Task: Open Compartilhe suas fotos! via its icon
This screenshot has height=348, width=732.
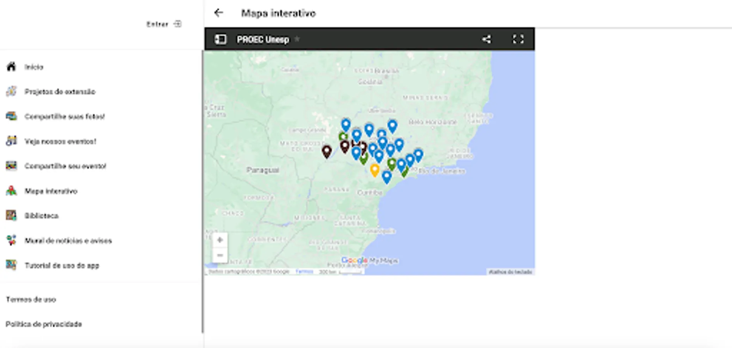Action: point(11,116)
